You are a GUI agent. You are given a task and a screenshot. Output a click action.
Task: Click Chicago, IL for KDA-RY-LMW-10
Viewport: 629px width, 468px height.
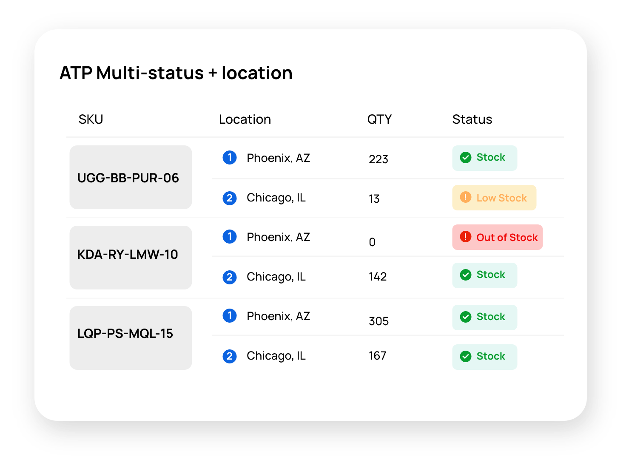pos(276,277)
